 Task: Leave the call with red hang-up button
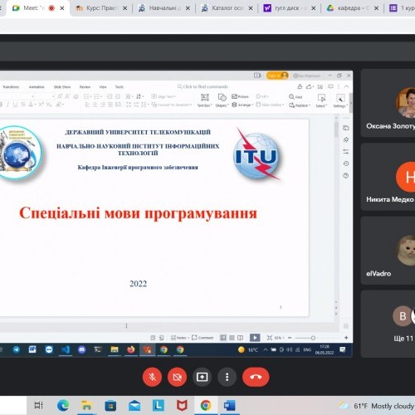click(256, 377)
